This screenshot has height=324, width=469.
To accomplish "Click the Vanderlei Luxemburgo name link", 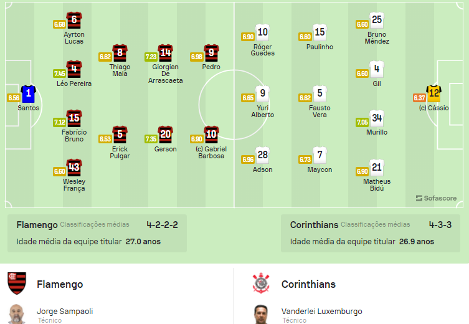I will [322, 312].
